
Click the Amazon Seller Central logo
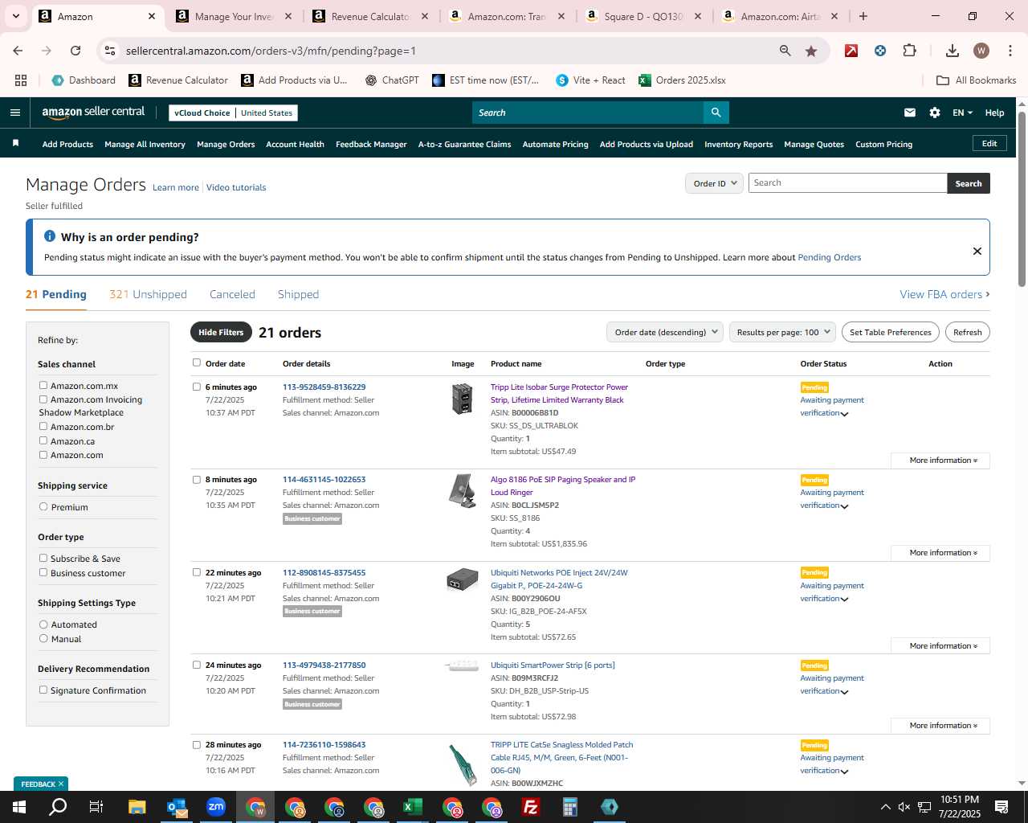point(93,113)
